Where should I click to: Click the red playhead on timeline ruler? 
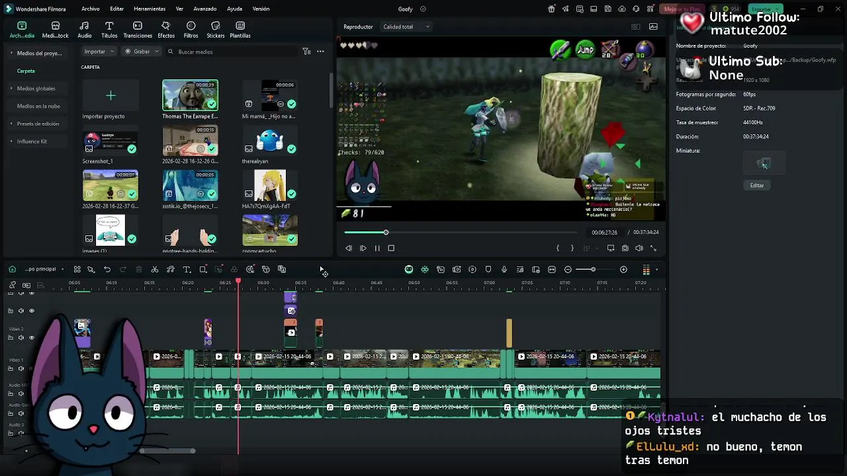238,282
